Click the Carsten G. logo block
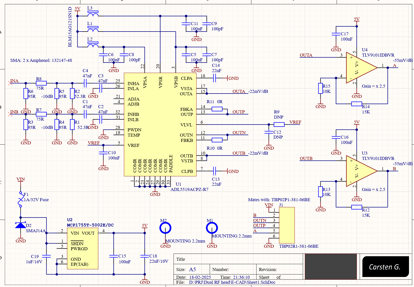Image resolution: width=414 pixels, height=287 pixels. click(x=386, y=266)
